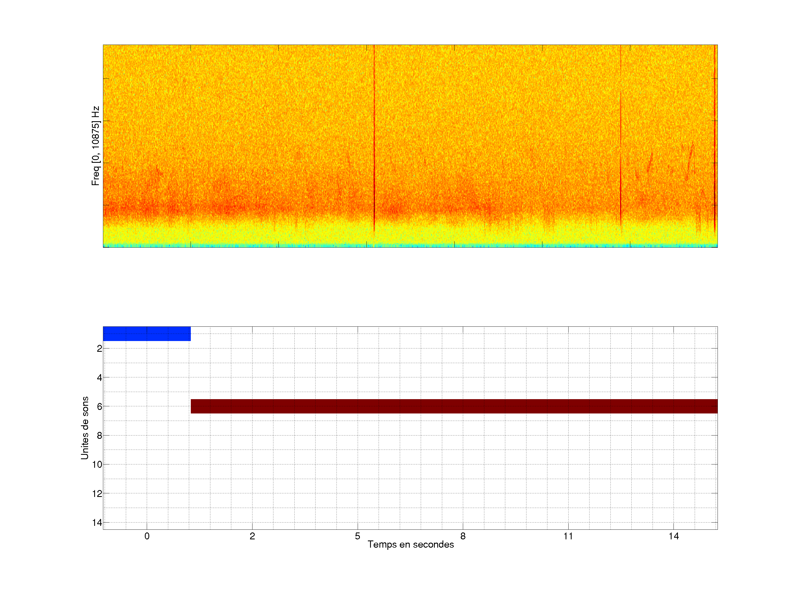This screenshot has height=595, width=793.
Task: Click the y-axis tick label 6
Action: (x=99, y=407)
